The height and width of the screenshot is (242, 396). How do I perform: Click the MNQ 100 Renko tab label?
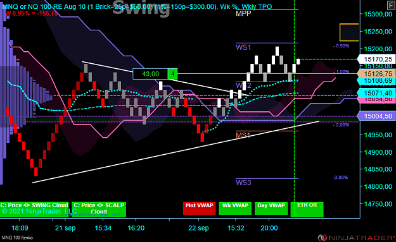pos(17,238)
